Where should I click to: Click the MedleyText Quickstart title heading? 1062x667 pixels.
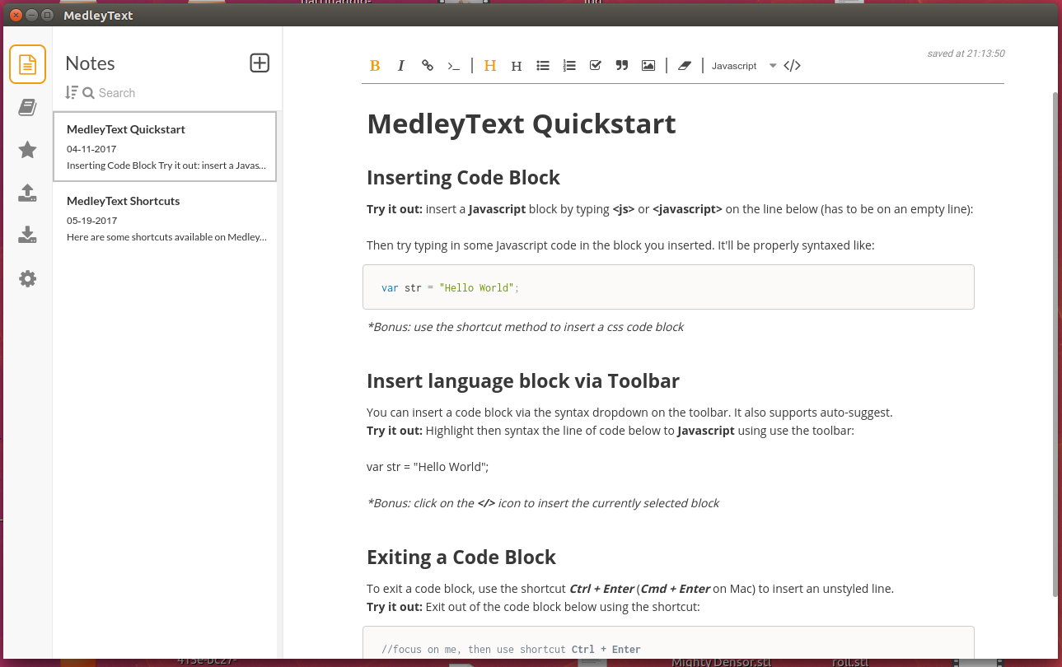tap(522, 124)
